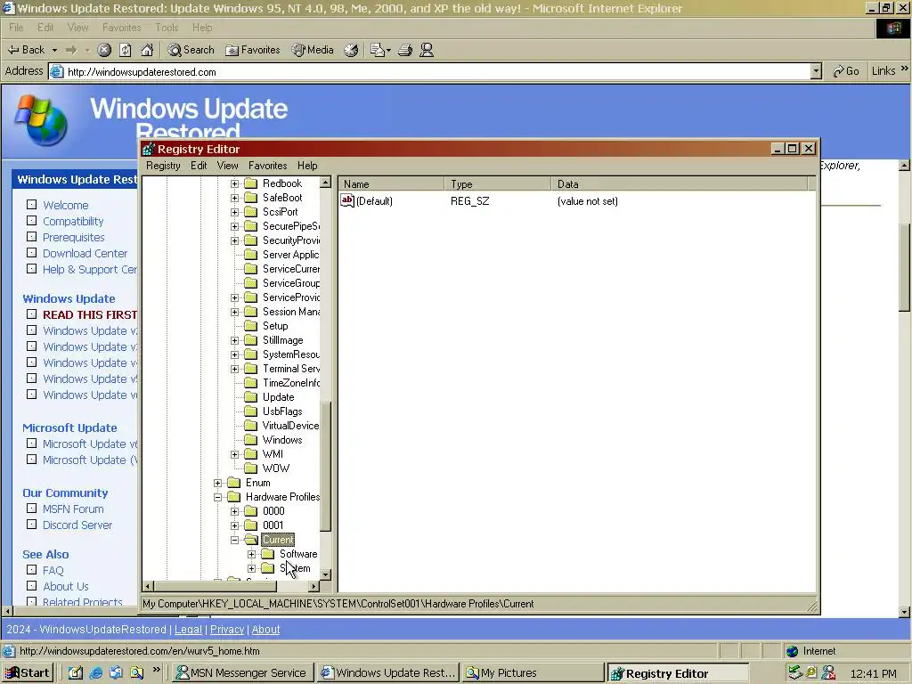Click the Registry Editor title bar icon

point(149,149)
